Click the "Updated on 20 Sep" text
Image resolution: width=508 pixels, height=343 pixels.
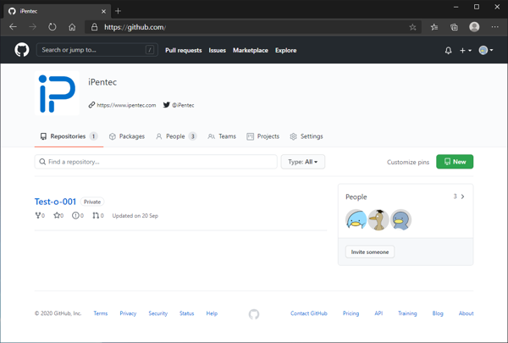coord(135,216)
